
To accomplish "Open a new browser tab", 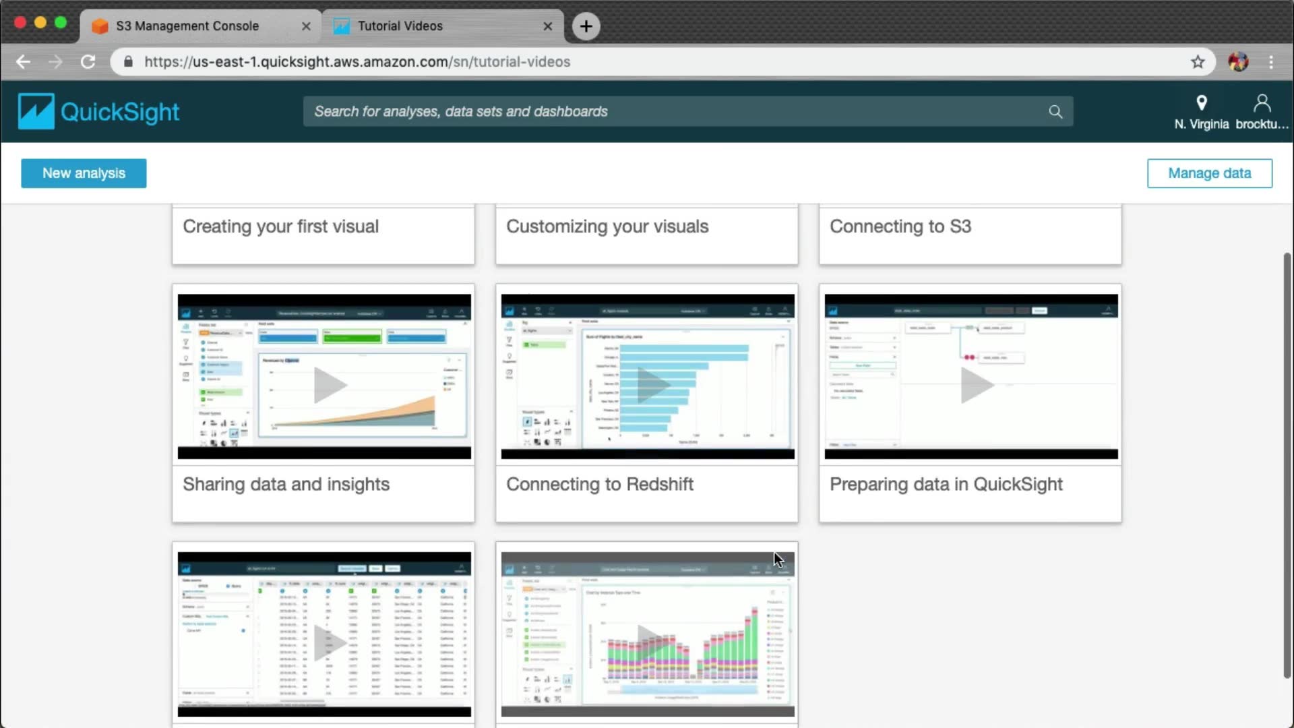I will 586,26.
